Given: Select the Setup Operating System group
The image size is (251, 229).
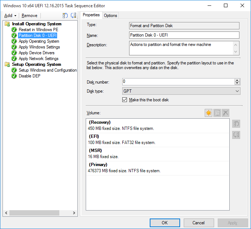Looking at the screenshot, I should tap(37, 64).
